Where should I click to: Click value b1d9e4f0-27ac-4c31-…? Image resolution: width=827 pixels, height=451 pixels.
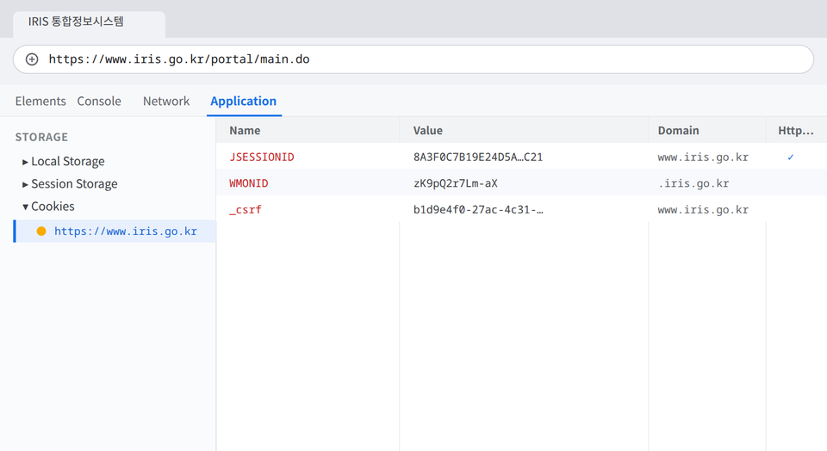coord(478,210)
